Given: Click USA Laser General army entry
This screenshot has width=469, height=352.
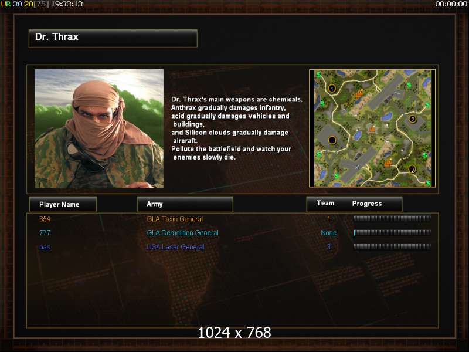Looking at the screenshot, I should point(175,247).
